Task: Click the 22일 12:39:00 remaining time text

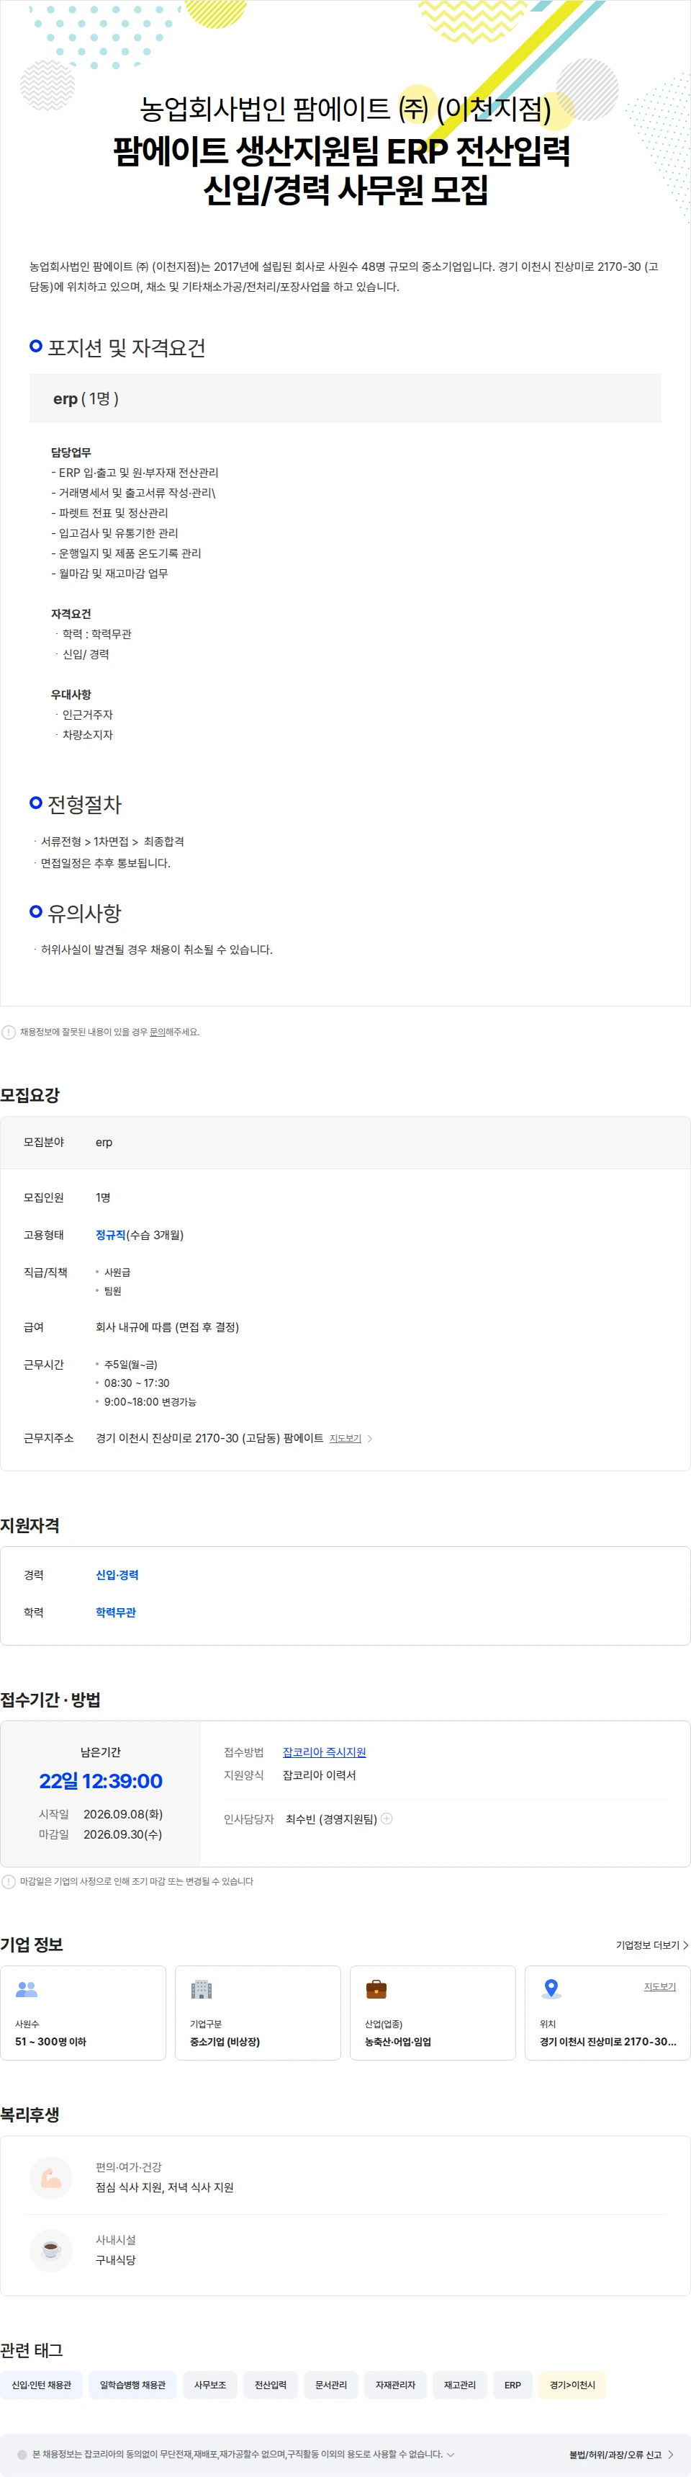Action: [101, 1781]
